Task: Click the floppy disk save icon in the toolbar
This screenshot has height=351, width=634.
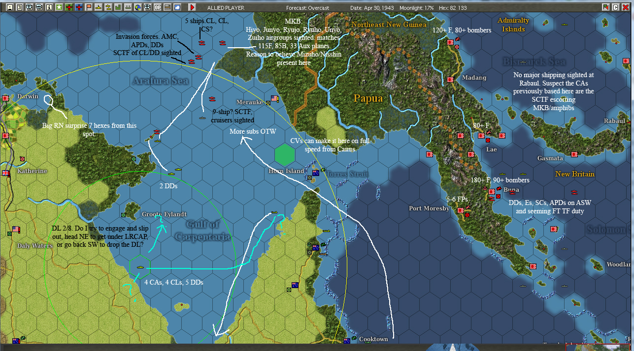Action: point(10,7)
